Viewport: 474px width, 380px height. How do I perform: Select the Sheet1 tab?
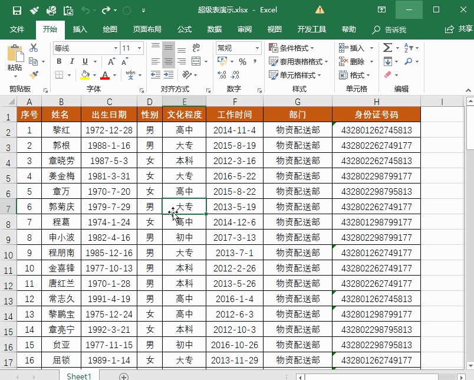click(79, 376)
